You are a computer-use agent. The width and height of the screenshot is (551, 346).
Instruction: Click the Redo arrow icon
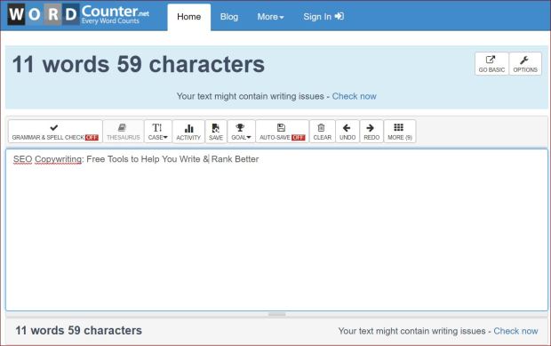(x=371, y=128)
